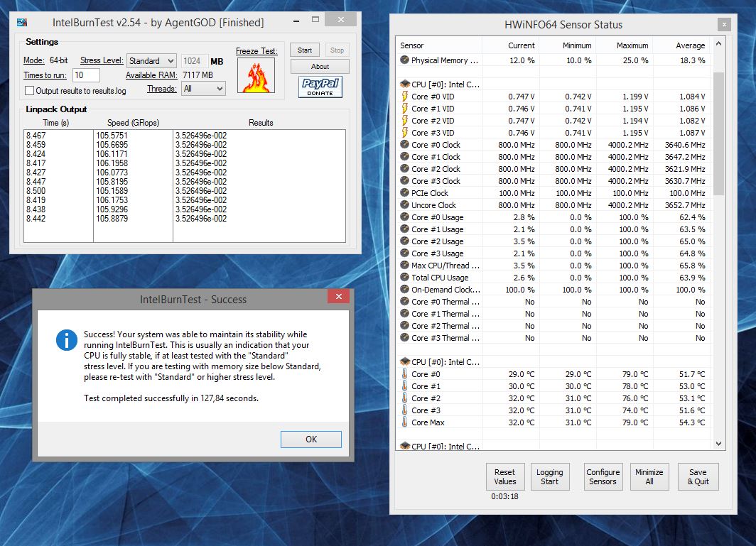Click the Times to run input field
This screenshot has height=546, width=756.
86,75
